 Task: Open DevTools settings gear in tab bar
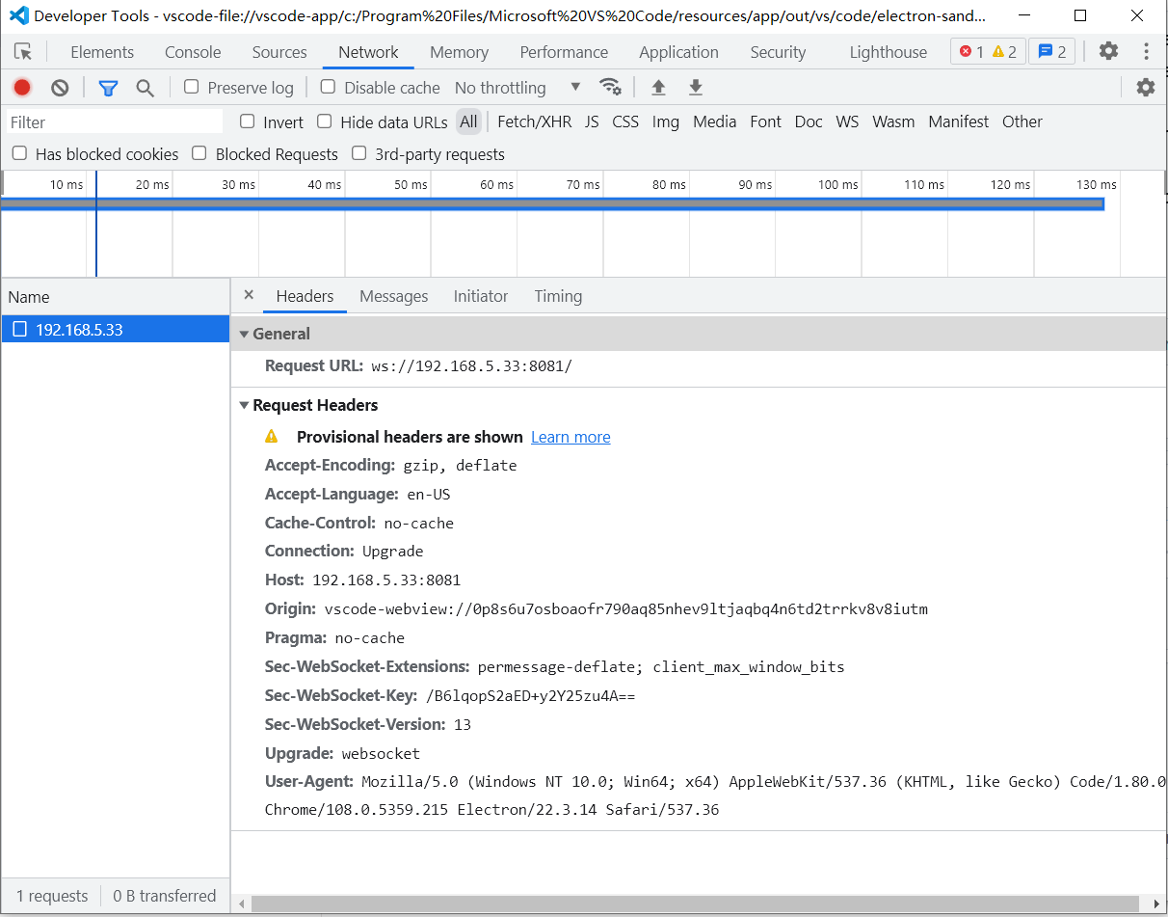coord(1109,51)
